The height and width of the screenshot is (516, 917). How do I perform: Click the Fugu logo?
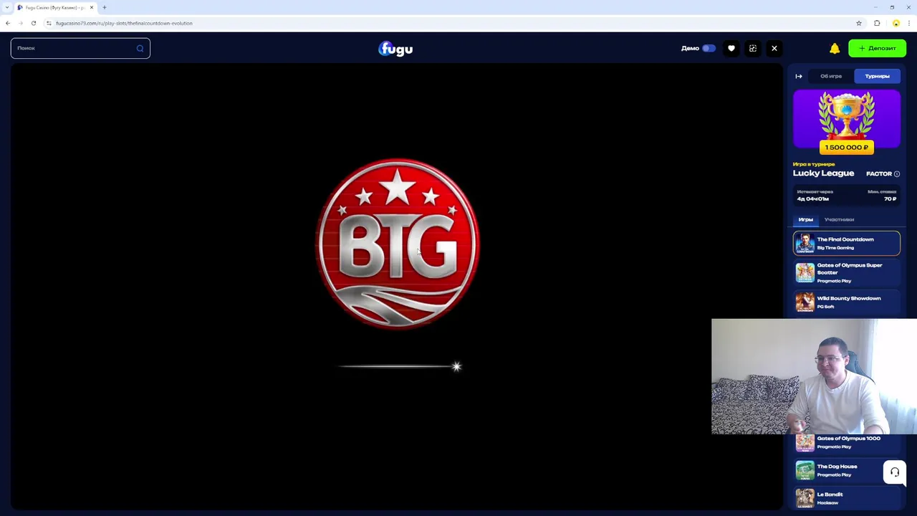395,49
